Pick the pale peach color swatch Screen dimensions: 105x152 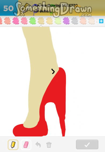click(x=83, y=21)
